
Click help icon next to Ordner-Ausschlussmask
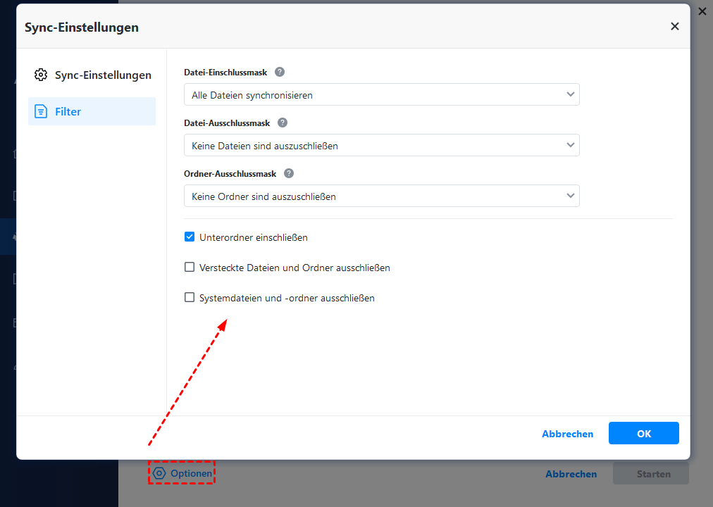289,173
